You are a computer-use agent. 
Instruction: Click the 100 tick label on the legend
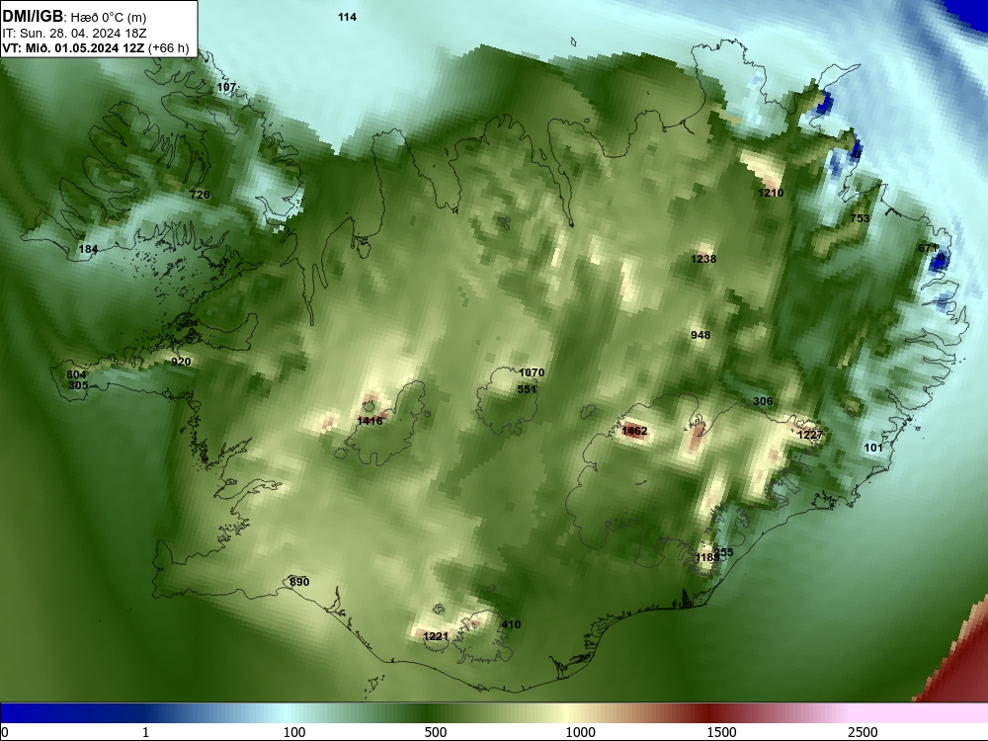294,732
